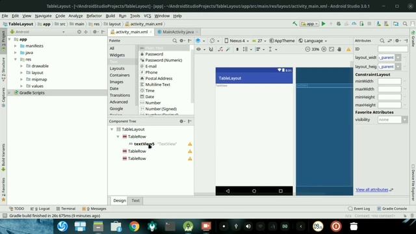Click the Debug app bug icon
416x234 pixels.
(x=339, y=24)
